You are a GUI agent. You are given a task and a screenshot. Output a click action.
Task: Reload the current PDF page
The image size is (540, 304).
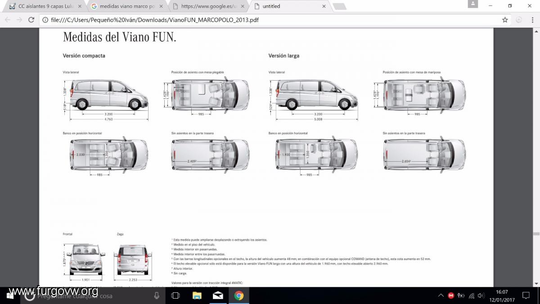coord(31,20)
